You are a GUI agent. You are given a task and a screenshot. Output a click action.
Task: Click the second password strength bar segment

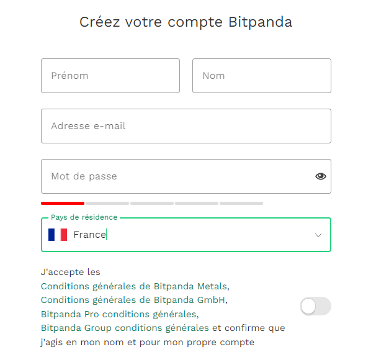(x=107, y=203)
